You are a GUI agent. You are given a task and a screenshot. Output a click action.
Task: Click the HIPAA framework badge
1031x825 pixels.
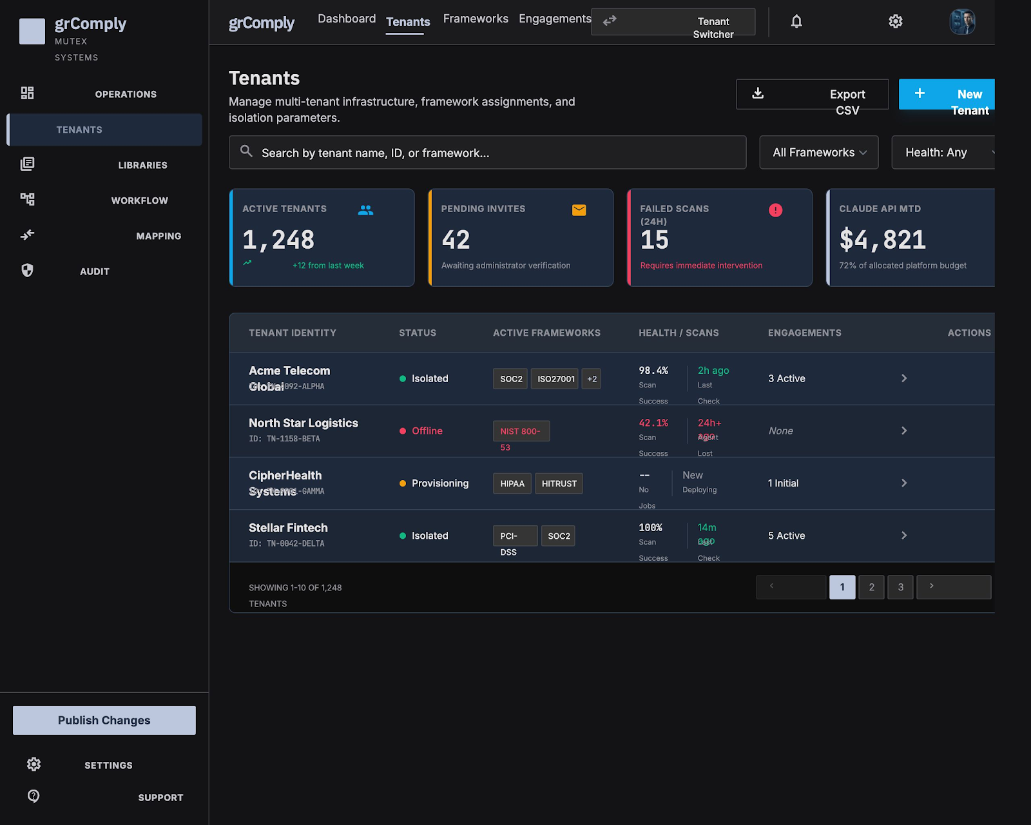click(512, 483)
